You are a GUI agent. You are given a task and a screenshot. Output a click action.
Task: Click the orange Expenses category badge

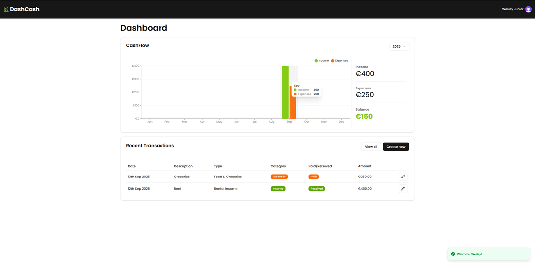279,177
